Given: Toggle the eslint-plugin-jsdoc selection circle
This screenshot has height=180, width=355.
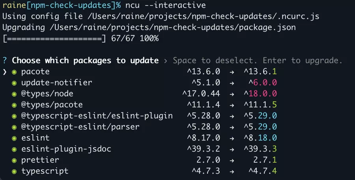Looking at the screenshot, I should tap(14, 149).
